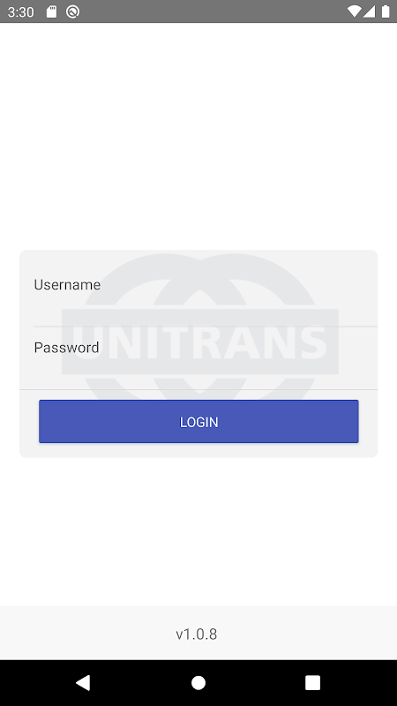Click the 3:30 clock in status bar
Image resolution: width=397 pixels, height=706 pixels.
20,12
